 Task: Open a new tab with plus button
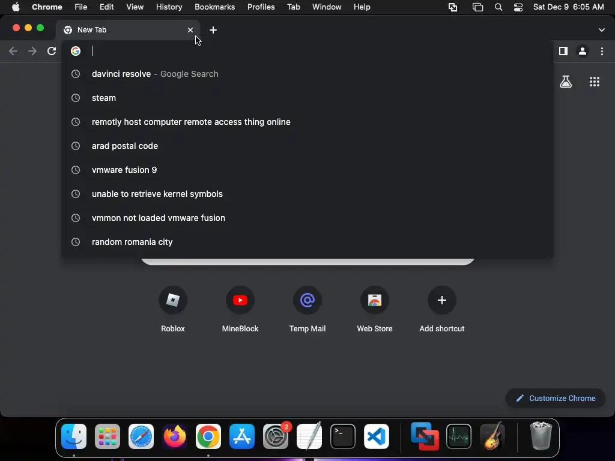click(213, 30)
